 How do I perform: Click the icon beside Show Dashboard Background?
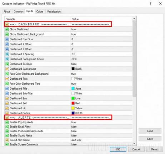7,34
